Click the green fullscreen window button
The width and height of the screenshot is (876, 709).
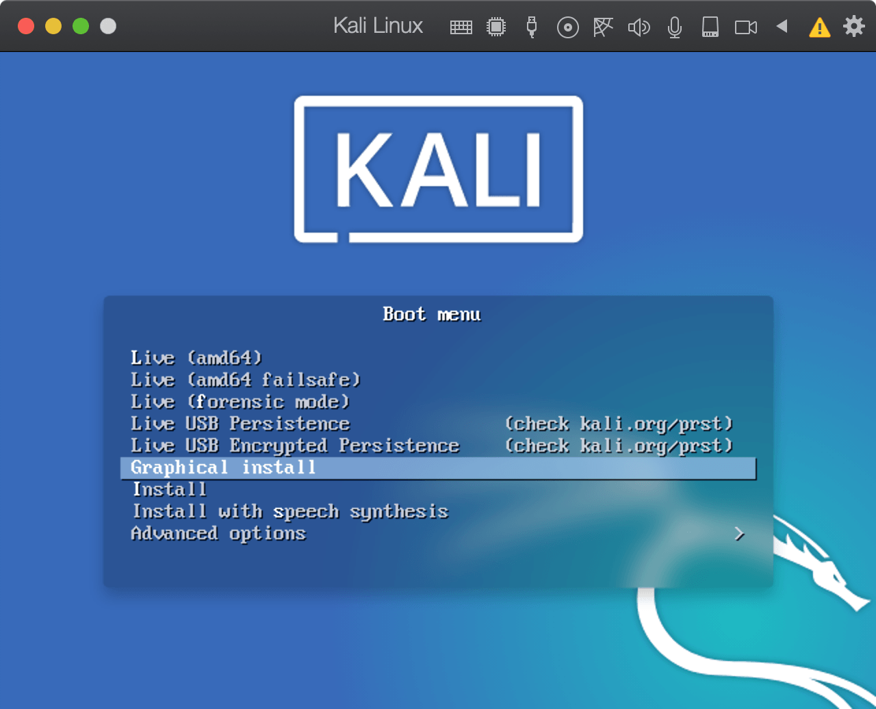[x=81, y=26]
